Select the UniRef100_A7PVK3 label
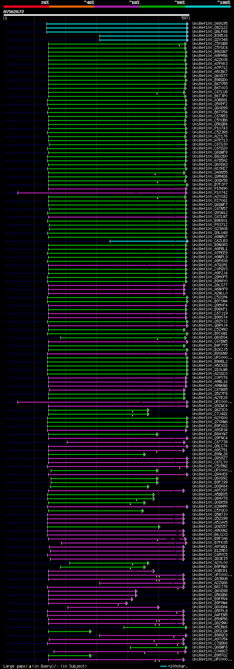This screenshot has height=669, width=234. [210, 64]
